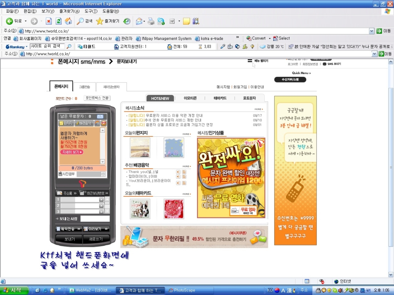Select the 테마카드 tab
This screenshot has width=394, height=295.
(220, 98)
